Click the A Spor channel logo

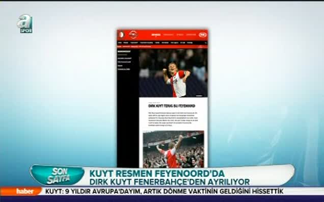tap(25, 24)
